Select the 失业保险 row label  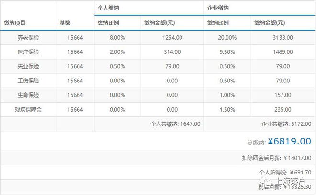tap(28, 66)
